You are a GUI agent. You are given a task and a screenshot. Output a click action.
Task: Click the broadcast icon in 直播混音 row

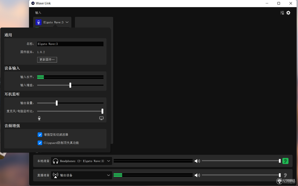[56, 175]
